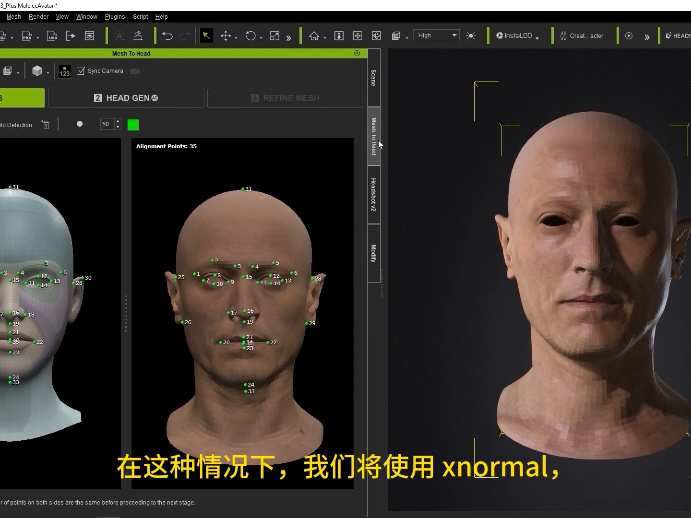Click the solid cube shading icon
The width and height of the screenshot is (691, 518).
(x=37, y=71)
